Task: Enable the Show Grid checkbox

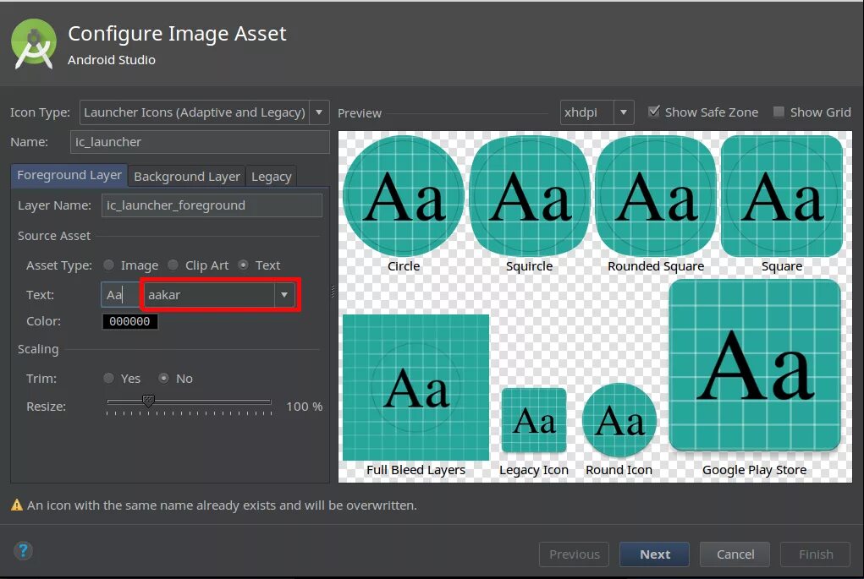Action: [x=779, y=112]
